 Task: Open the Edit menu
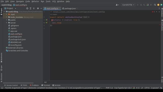click(x=7, y=2)
